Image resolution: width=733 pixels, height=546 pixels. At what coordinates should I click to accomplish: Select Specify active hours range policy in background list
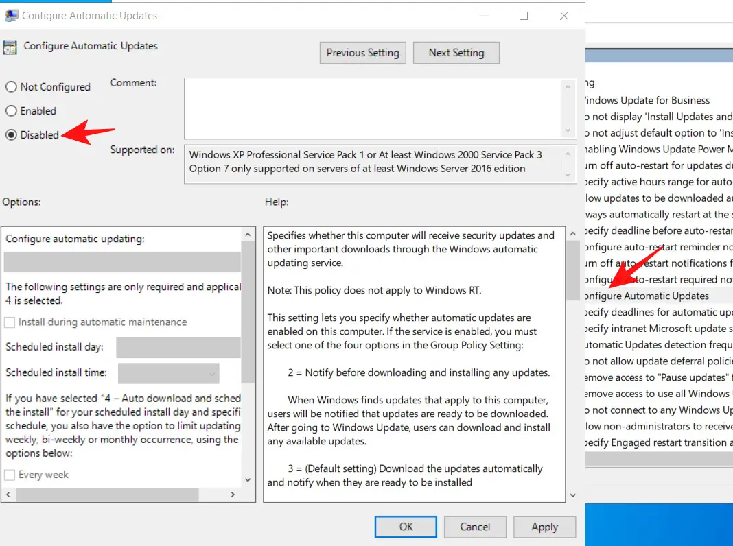point(659,182)
